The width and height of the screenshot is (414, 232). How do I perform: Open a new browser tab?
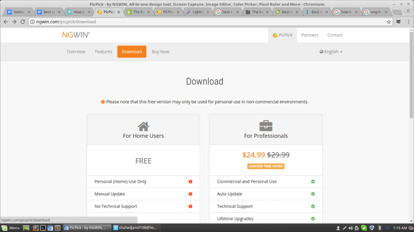click(x=397, y=12)
